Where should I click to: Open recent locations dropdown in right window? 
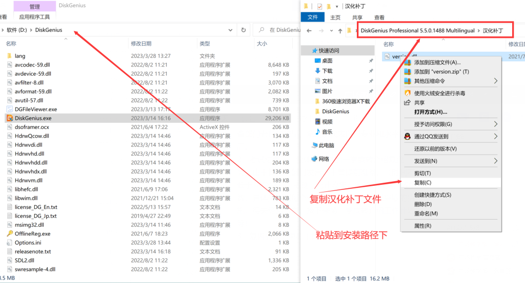[331, 31]
